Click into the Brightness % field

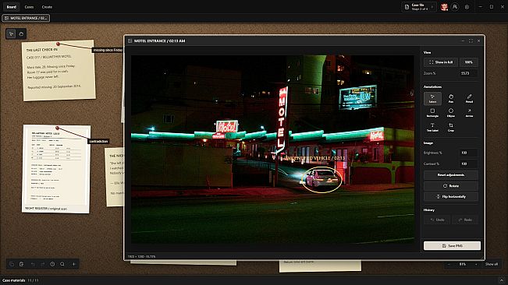pos(468,153)
